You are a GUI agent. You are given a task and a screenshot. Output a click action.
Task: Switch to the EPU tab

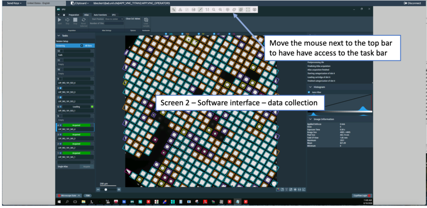point(113,15)
